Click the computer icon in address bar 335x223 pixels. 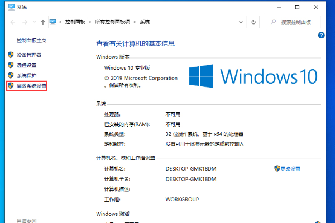click(x=53, y=22)
